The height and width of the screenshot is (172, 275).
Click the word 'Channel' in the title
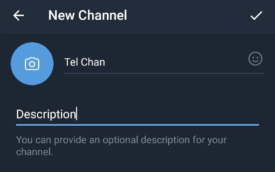[103, 15]
